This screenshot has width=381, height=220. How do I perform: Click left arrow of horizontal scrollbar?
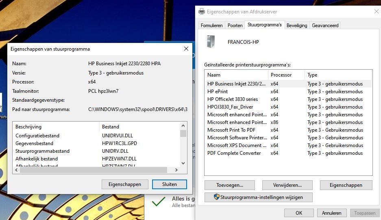(16, 170)
